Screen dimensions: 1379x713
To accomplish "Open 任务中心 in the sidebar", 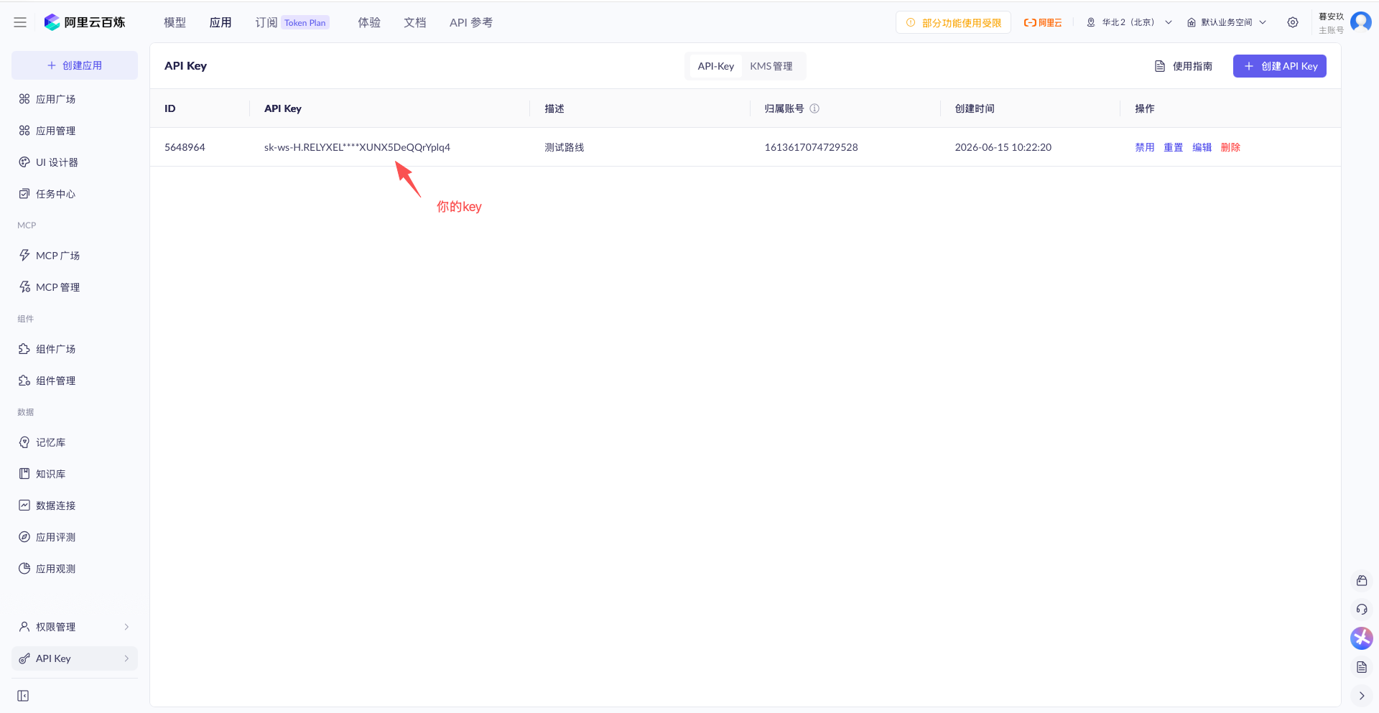I will tap(75, 194).
